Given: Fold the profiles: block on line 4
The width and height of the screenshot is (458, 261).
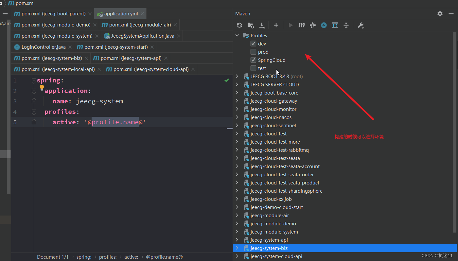Looking at the screenshot, I should coord(34,112).
